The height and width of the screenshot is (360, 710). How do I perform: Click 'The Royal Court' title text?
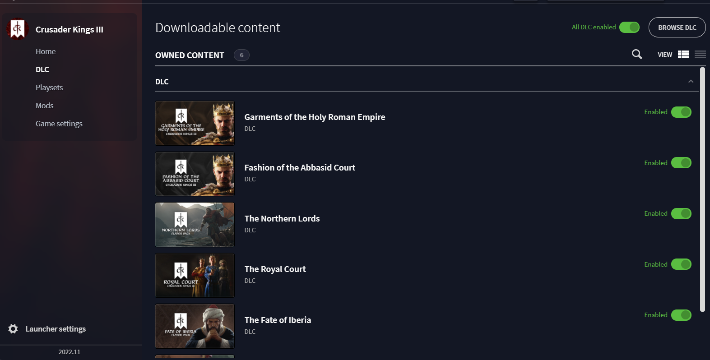point(275,269)
